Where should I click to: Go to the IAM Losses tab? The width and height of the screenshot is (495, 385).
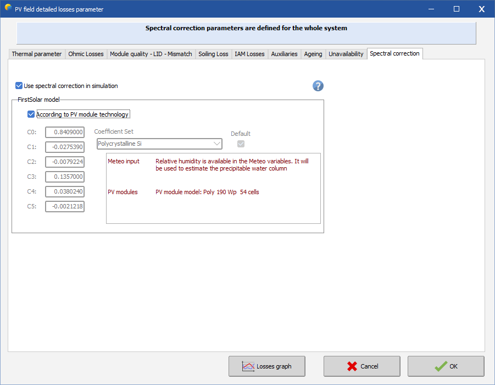[x=249, y=54]
